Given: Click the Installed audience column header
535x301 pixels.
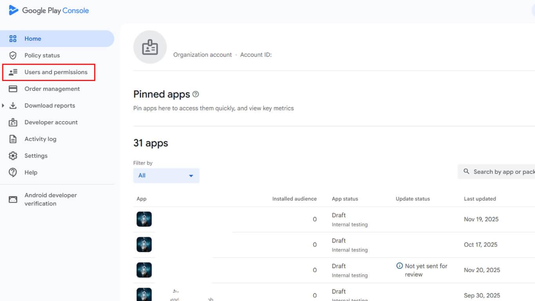Looking at the screenshot, I should point(294,199).
